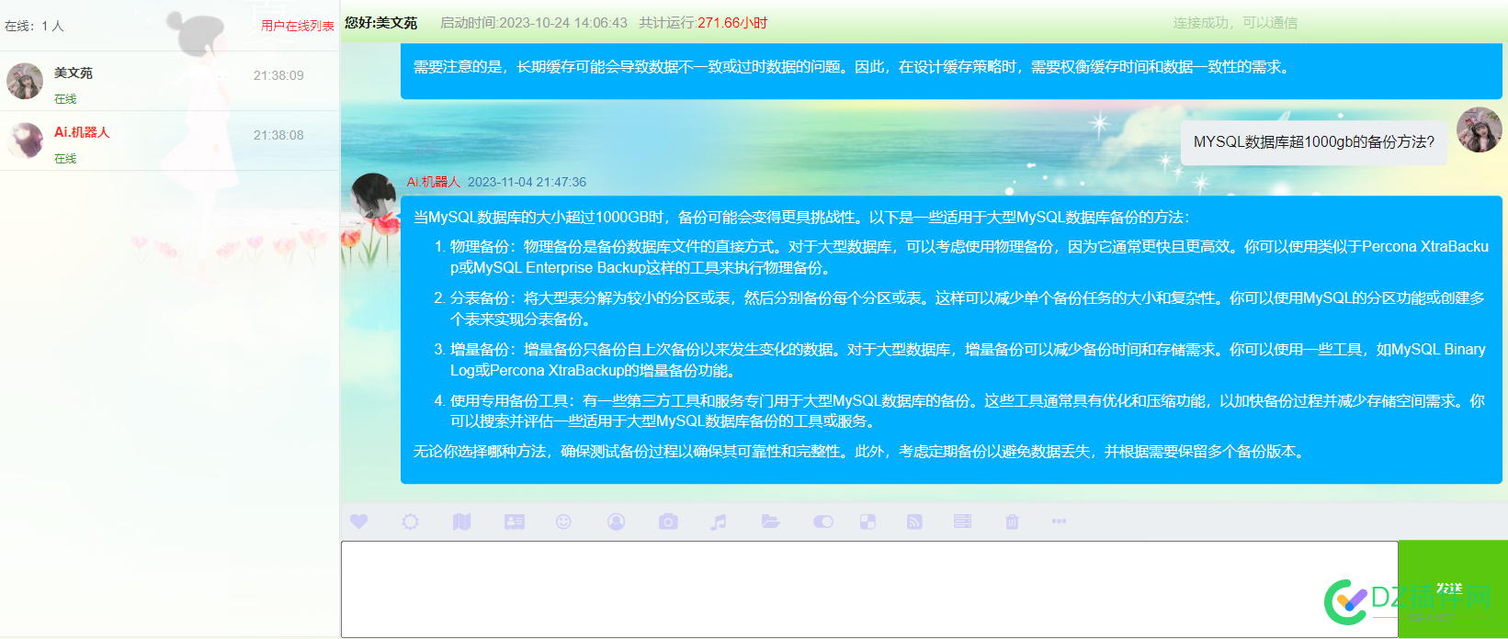The image size is (1508, 639).
Task: Click 美文苑's avatar in the sidebar
Action: pos(25,82)
